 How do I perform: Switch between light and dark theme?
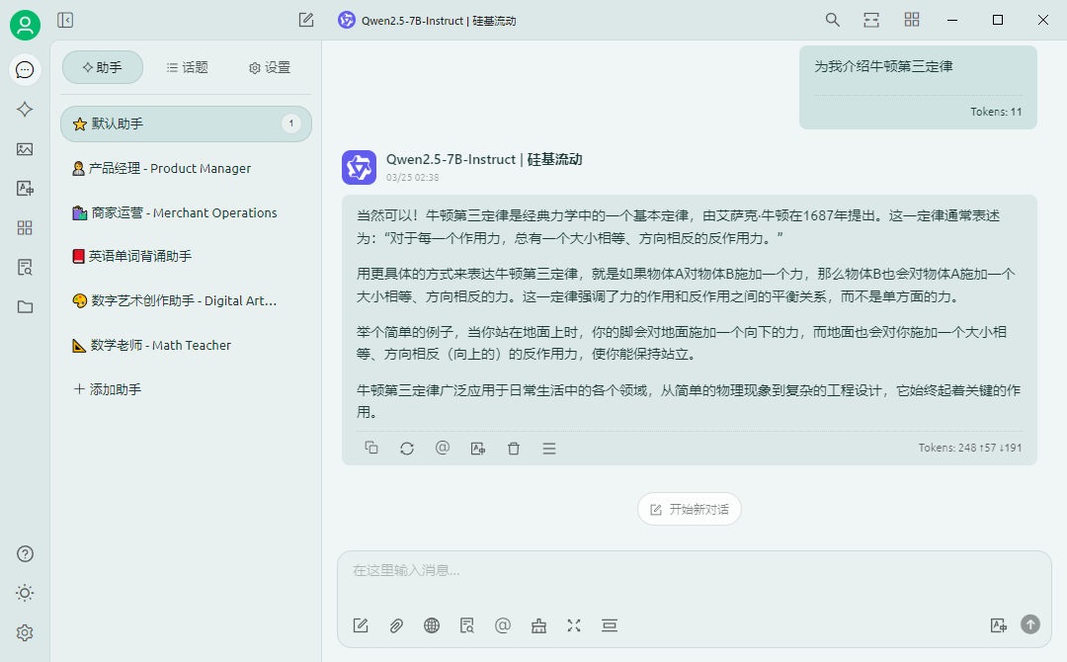click(25, 592)
